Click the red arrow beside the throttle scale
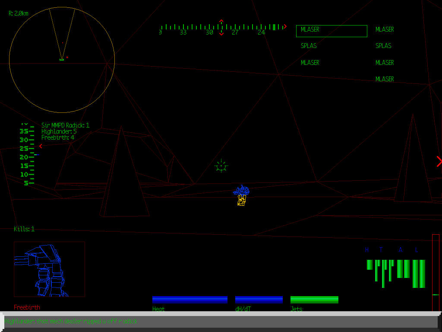 (41, 146)
